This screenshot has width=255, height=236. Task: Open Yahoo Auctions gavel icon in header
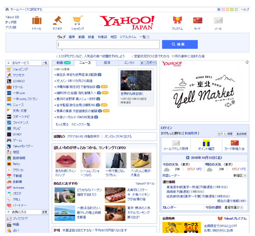pyautogui.click(x=57, y=21)
